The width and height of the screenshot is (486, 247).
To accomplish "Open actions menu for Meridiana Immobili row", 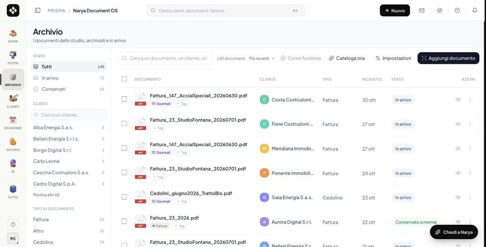I will [x=470, y=148].
